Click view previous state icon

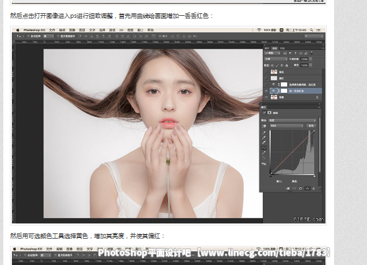(x=295, y=189)
